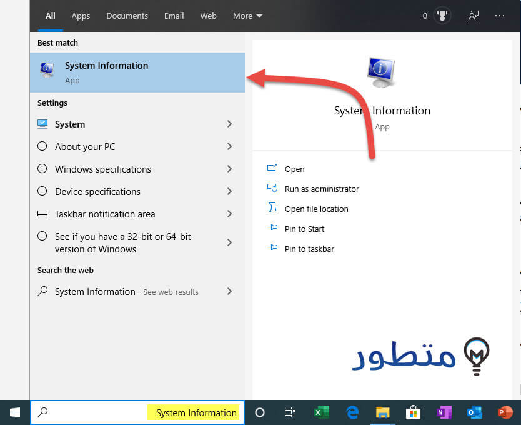The width and height of the screenshot is (521, 425).
Task: Click the Microsoft Rewards medal icon
Action: point(442,16)
